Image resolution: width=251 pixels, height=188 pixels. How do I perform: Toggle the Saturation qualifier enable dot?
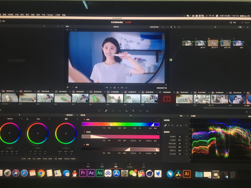[x=84, y=132]
